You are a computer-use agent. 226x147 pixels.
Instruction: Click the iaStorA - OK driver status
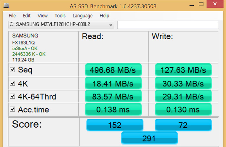25,48
